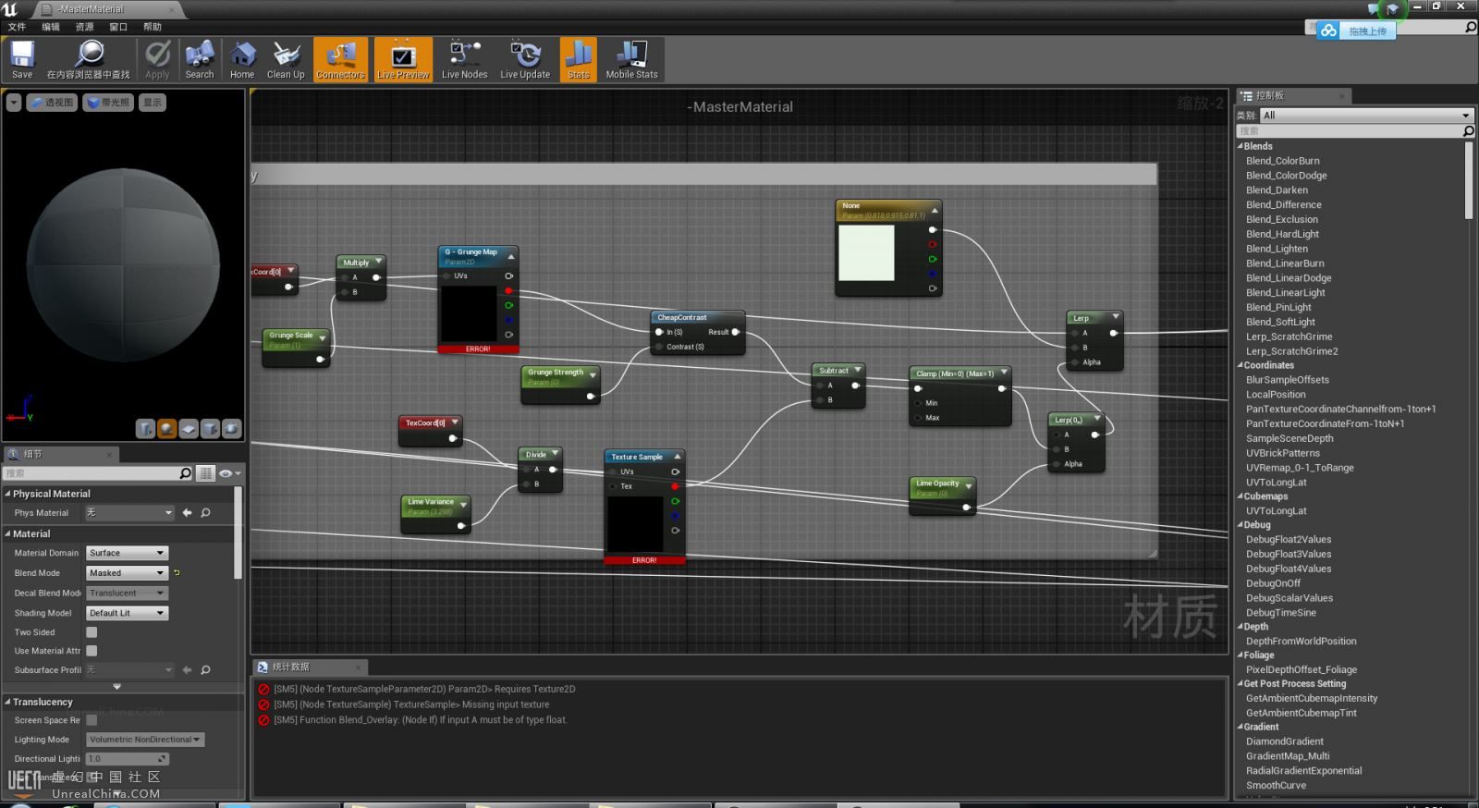Click the Live Nodes toolbar icon
The image size is (1479, 808).
coord(464,55)
